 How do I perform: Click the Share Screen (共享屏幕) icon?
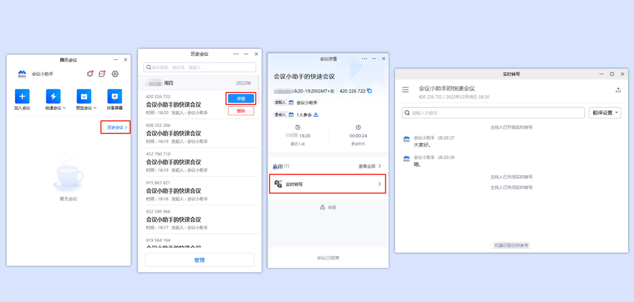point(115,96)
